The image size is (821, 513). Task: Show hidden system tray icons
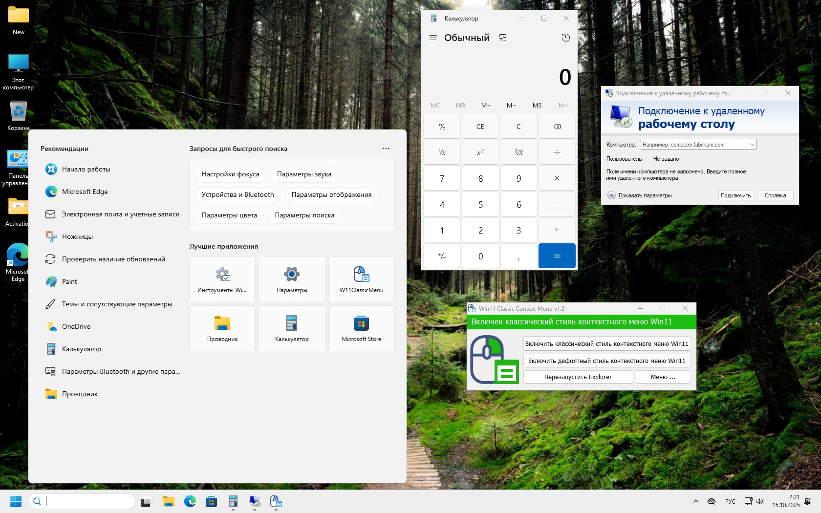click(x=695, y=501)
